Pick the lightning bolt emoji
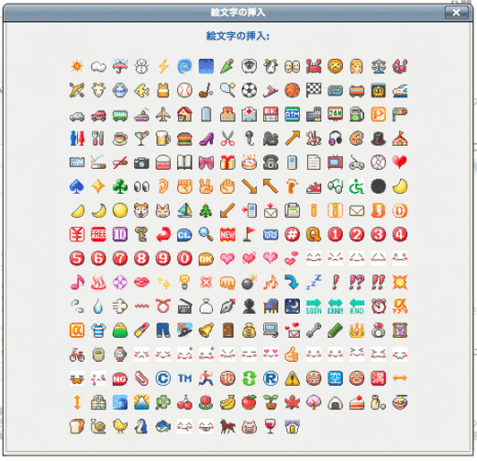 point(163,66)
